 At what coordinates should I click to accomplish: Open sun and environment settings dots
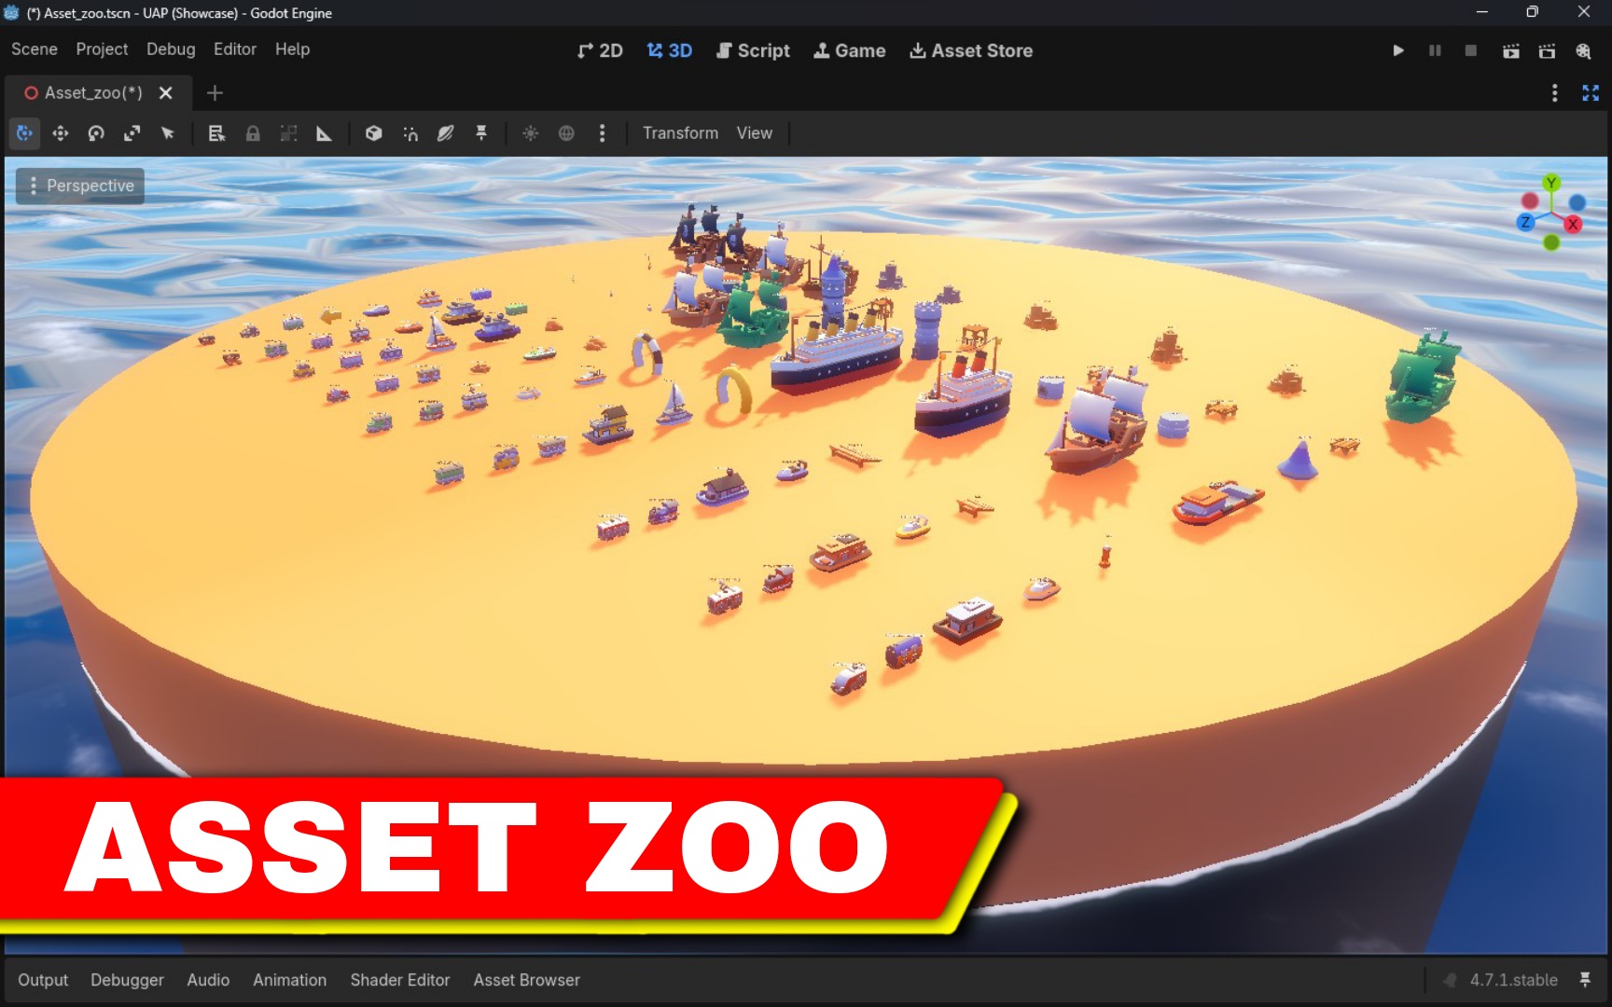pos(602,133)
